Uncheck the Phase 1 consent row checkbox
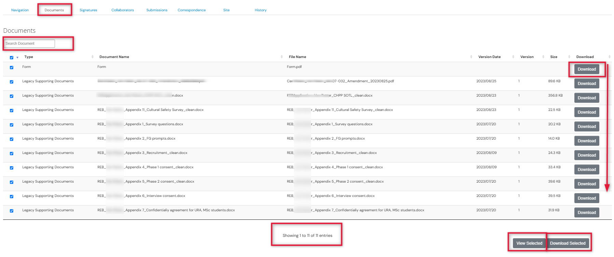Screen dimensions: 614x257 [x=12, y=168]
